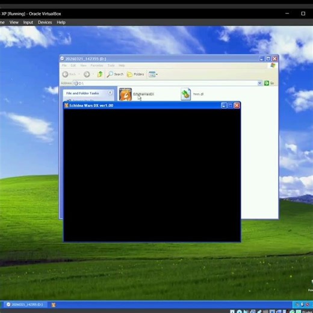
Task: Open the Forward button history arrow
Action: (x=93, y=74)
